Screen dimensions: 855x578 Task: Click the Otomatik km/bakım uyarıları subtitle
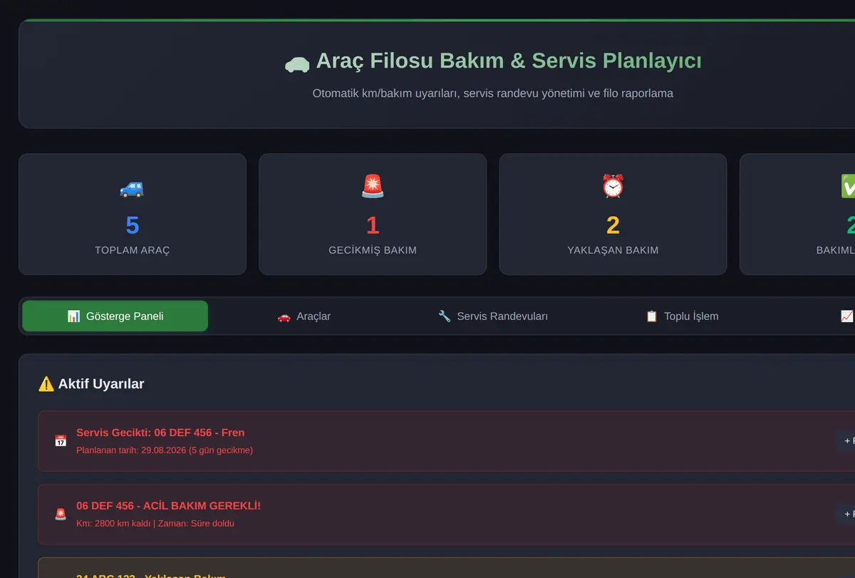(493, 93)
